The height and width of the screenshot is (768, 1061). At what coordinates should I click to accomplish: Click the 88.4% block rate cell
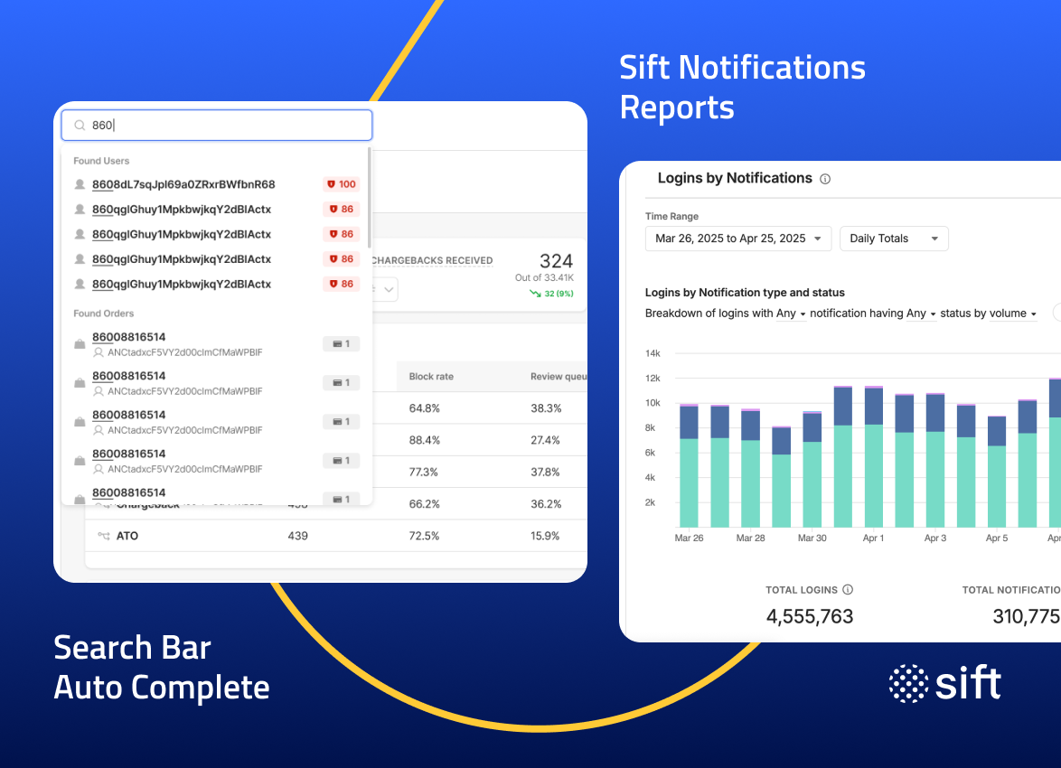click(424, 440)
